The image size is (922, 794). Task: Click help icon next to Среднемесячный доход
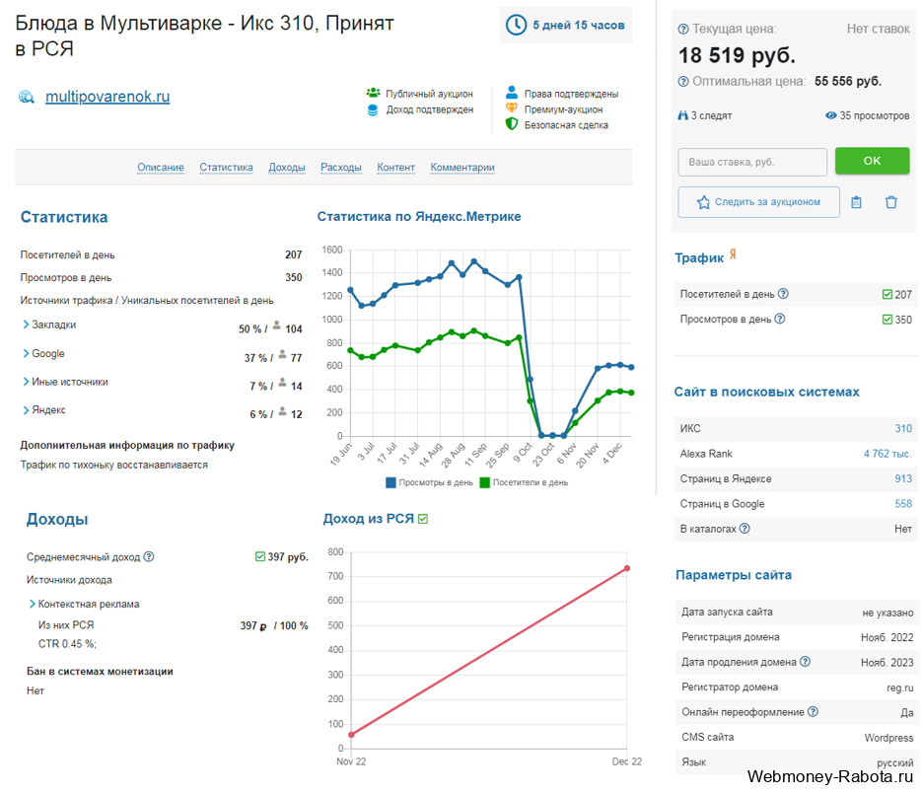pyautogui.click(x=149, y=556)
